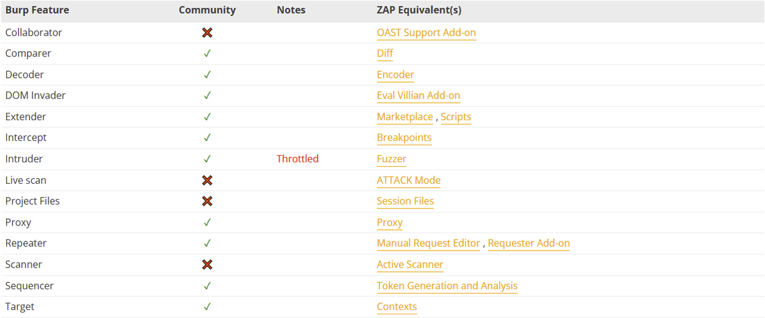
Task: Follow the Fuzzer link
Action: (x=392, y=159)
